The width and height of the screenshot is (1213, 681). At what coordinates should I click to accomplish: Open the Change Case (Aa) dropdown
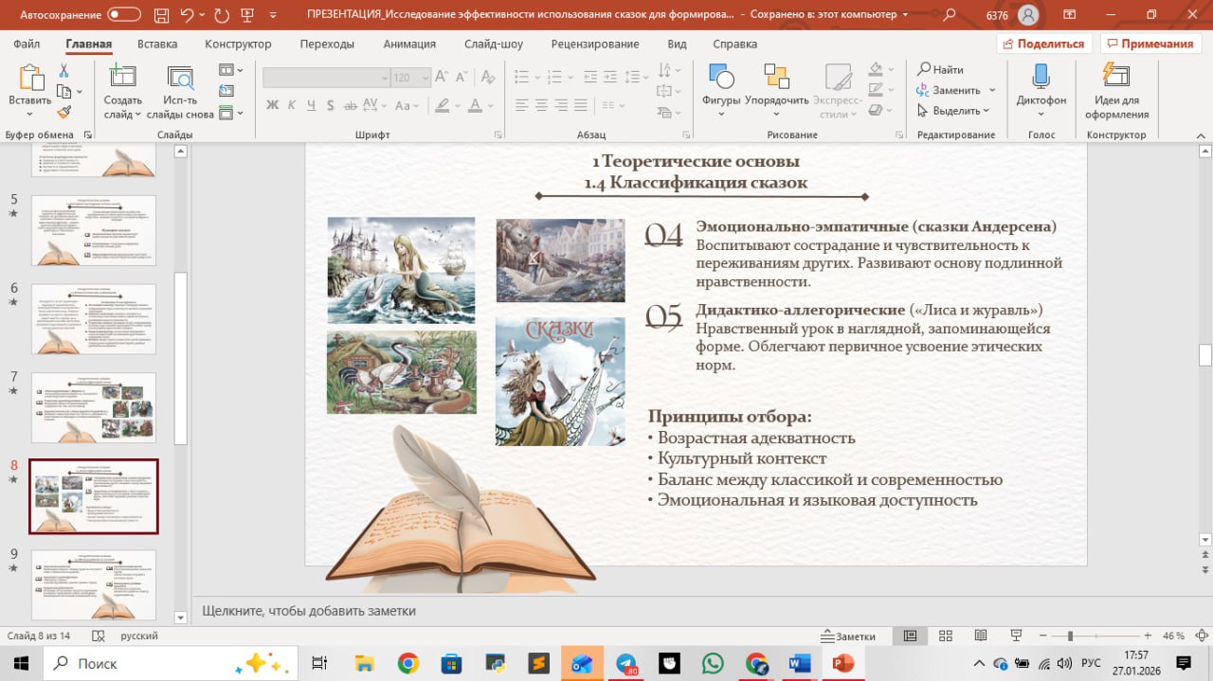[x=407, y=105]
